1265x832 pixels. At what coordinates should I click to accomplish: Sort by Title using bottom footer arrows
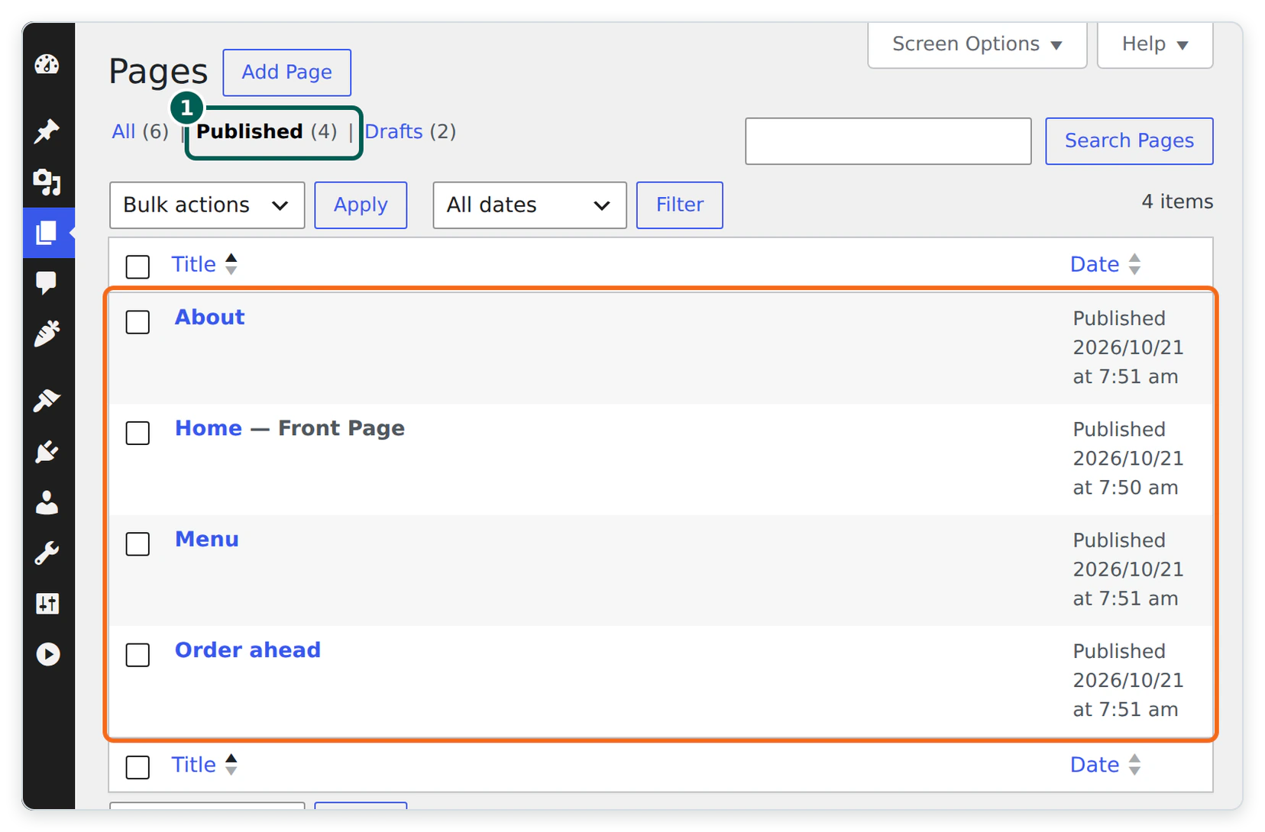tap(231, 765)
